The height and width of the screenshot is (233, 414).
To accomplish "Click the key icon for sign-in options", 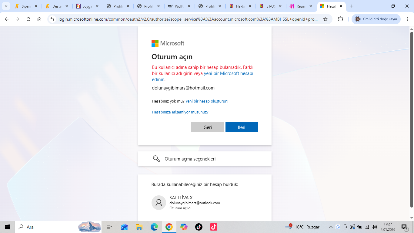I will click(x=156, y=159).
